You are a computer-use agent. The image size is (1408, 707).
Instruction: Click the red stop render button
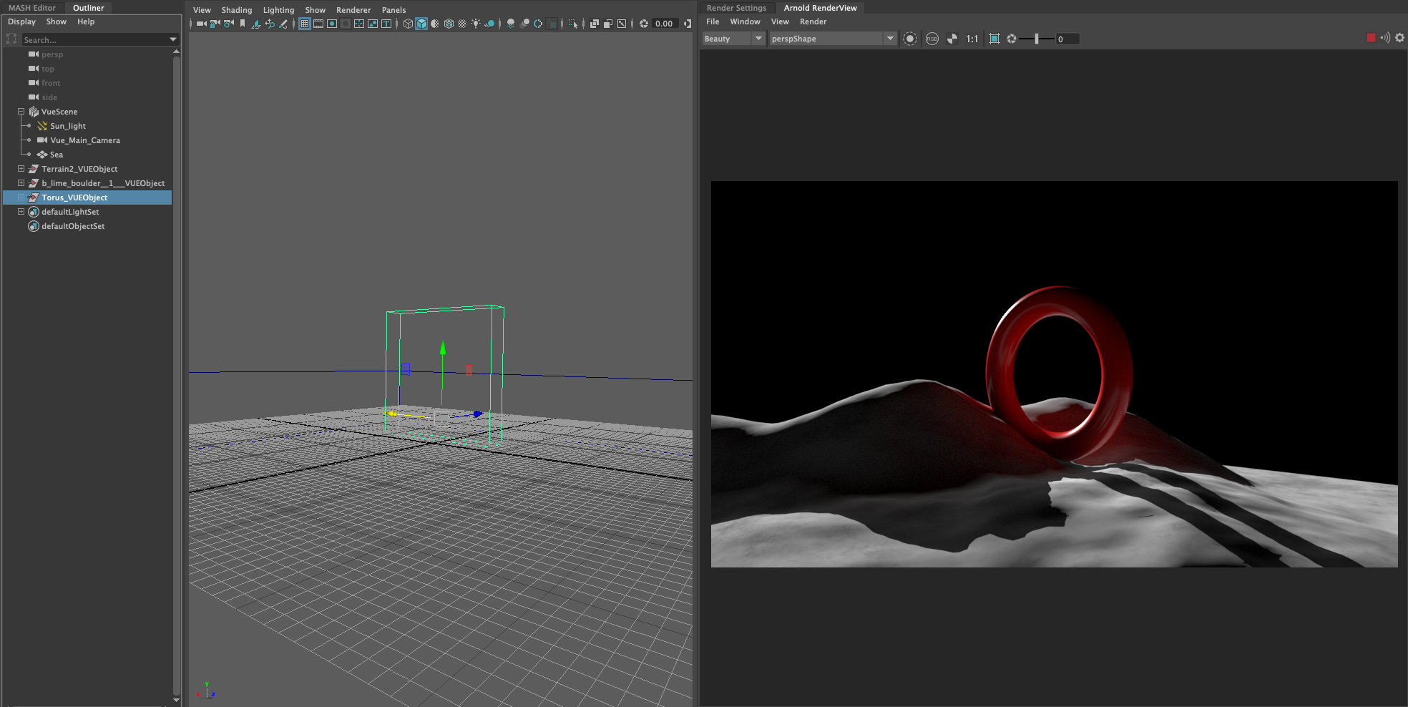(1371, 38)
